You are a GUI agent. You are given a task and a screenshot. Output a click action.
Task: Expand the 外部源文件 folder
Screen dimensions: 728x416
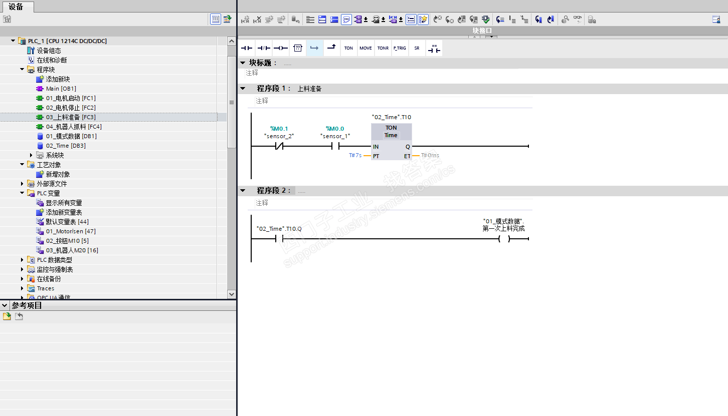tap(22, 184)
